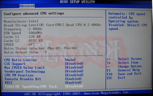
Task: Select Intel(R) SpeedStep(TM) Tech. setting
Action: coord(32,87)
